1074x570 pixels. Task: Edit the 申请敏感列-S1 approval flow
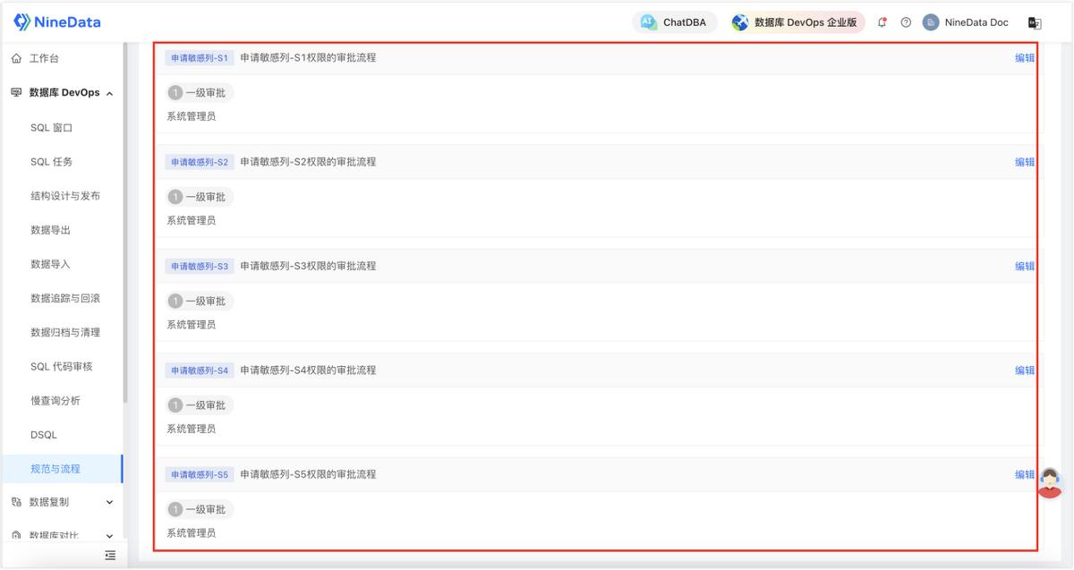[1024, 58]
